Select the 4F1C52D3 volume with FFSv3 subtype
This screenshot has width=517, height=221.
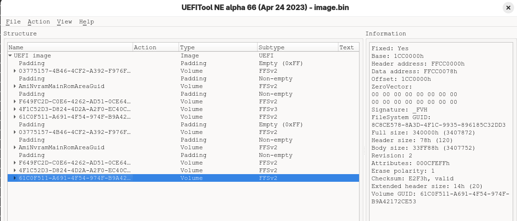pyautogui.click(x=74, y=109)
